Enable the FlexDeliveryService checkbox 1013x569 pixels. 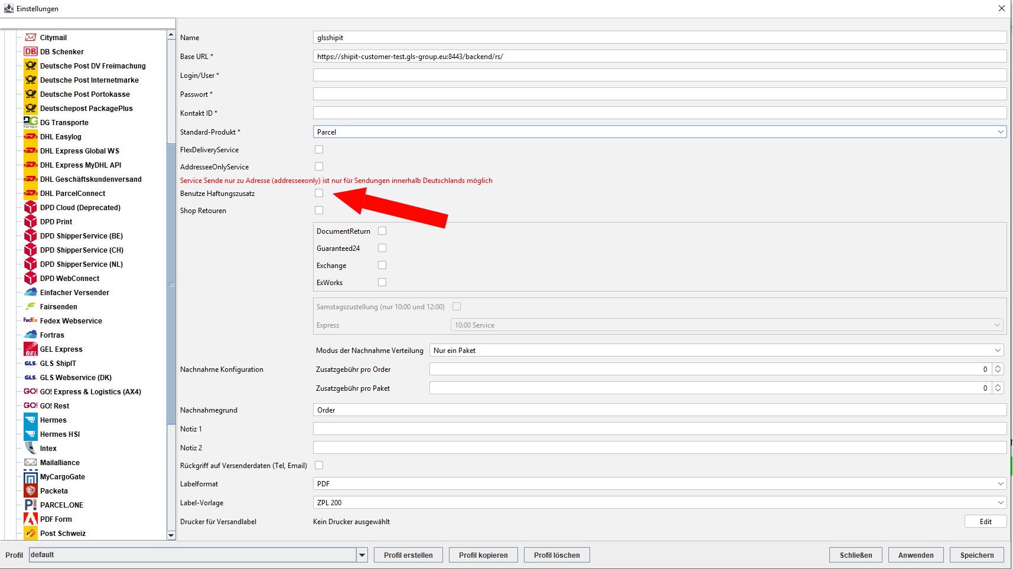(x=319, y=149)
